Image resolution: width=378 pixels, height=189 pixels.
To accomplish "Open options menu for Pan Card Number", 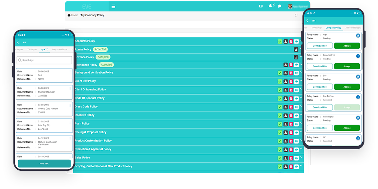I will pos(70,89).
